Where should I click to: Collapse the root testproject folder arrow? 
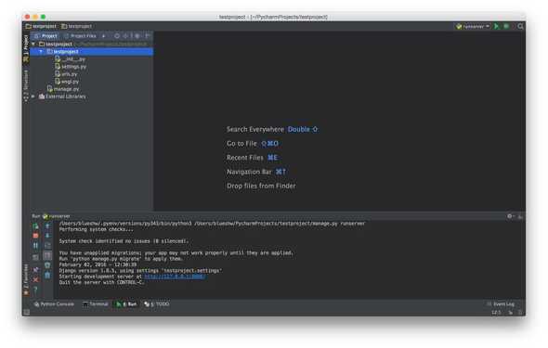click(33, 44)
